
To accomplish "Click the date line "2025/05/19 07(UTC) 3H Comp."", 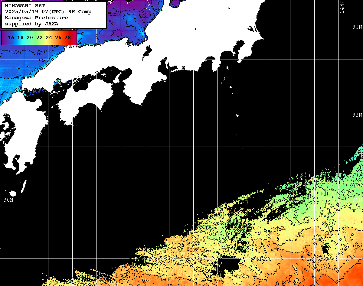I will tap(50, 11).
